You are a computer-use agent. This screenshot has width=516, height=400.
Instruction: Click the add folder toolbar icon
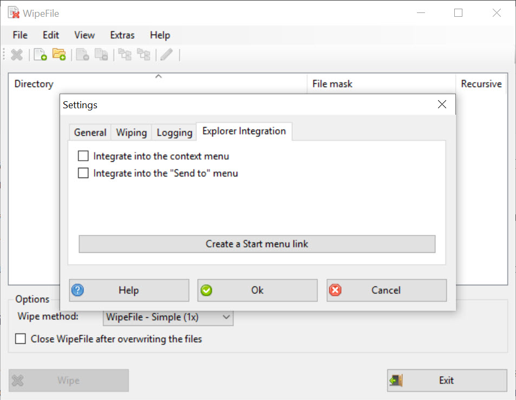[59, 55]
